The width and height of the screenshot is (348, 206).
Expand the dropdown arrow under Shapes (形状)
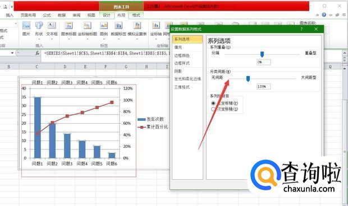pyautogui.click(x=39, y=39)
